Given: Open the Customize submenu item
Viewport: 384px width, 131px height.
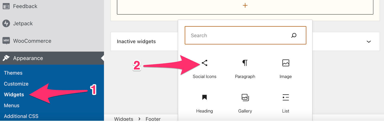Looking at the screenshot, I should point(16,84).
